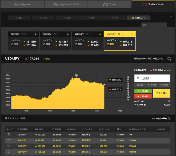The height and width of the screenshot is (156, 176).
Task: Select the Turbo スプレッド tab
Action: tap(153, 4)
